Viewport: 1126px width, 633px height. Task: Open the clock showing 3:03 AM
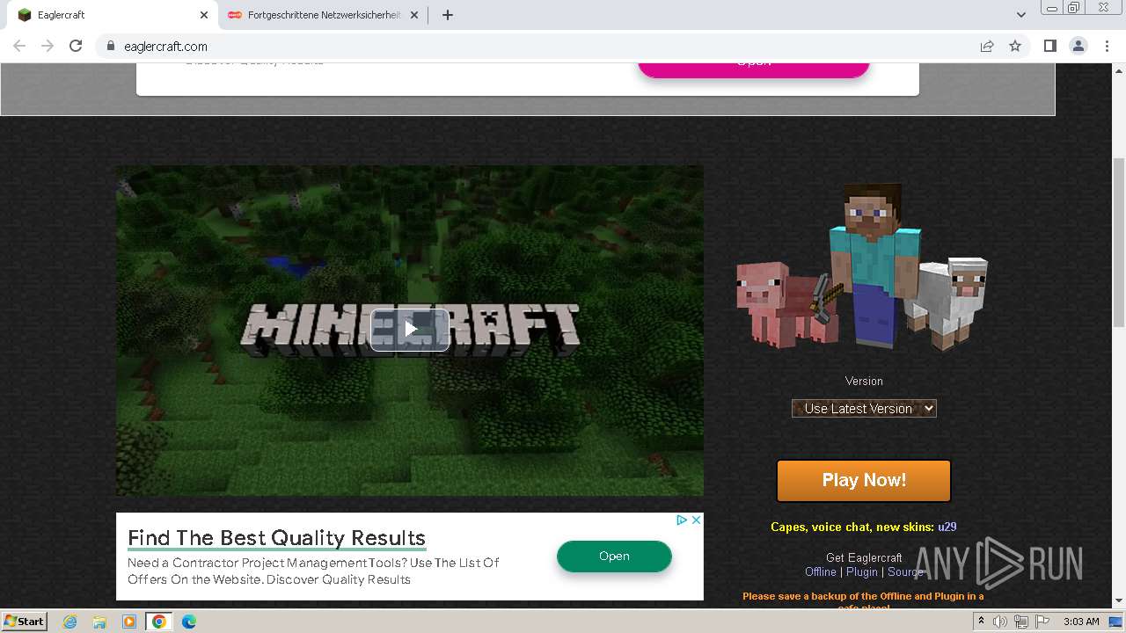tap(1081, 622)
